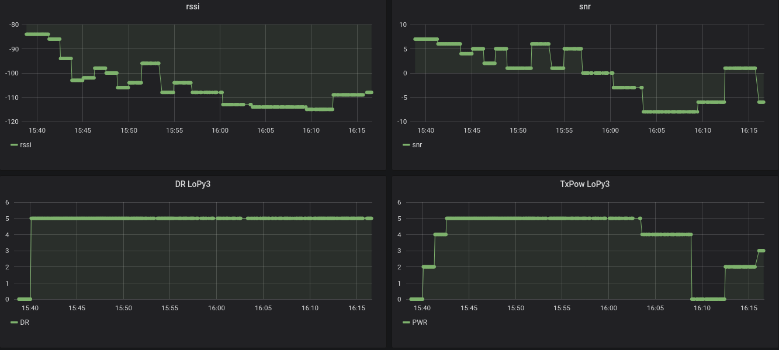The width and height of the screenshot is (779, 350).
Task: Toggle the PWR series legend label
Action: click(x=420, y=322)
